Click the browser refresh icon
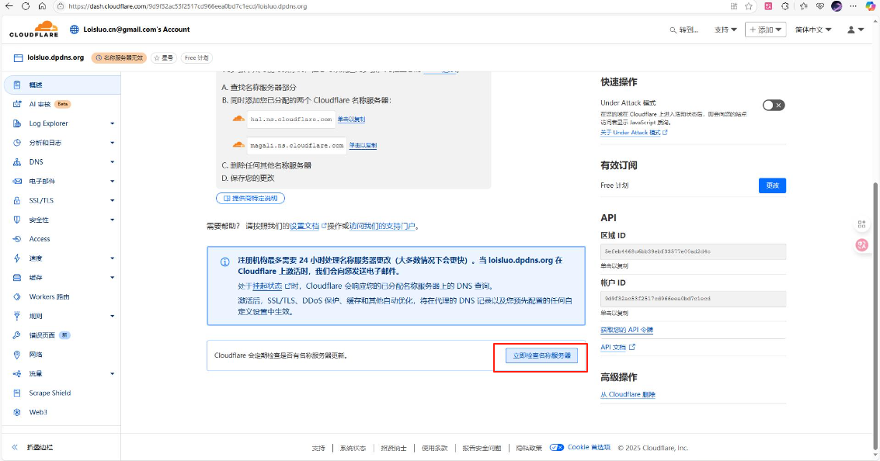This screenshot has width=880, height=461. coord(26,6)
